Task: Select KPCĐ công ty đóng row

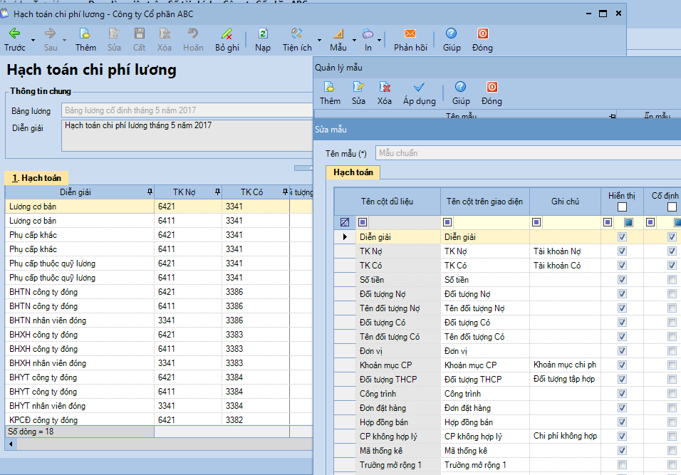Action: (159, 420)
